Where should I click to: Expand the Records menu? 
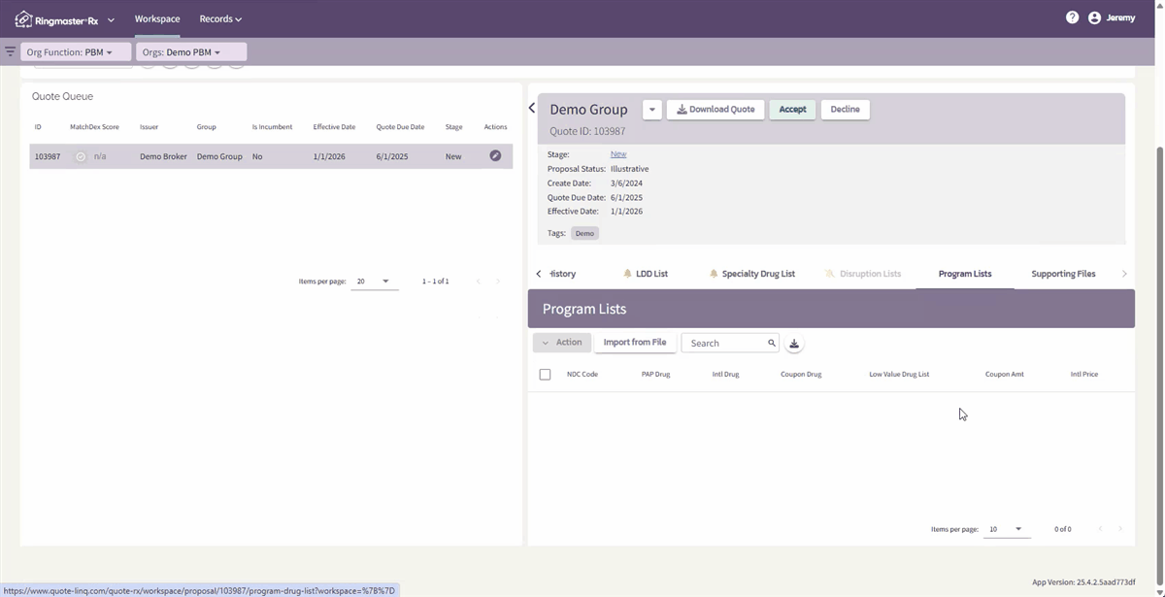(220, 18)
